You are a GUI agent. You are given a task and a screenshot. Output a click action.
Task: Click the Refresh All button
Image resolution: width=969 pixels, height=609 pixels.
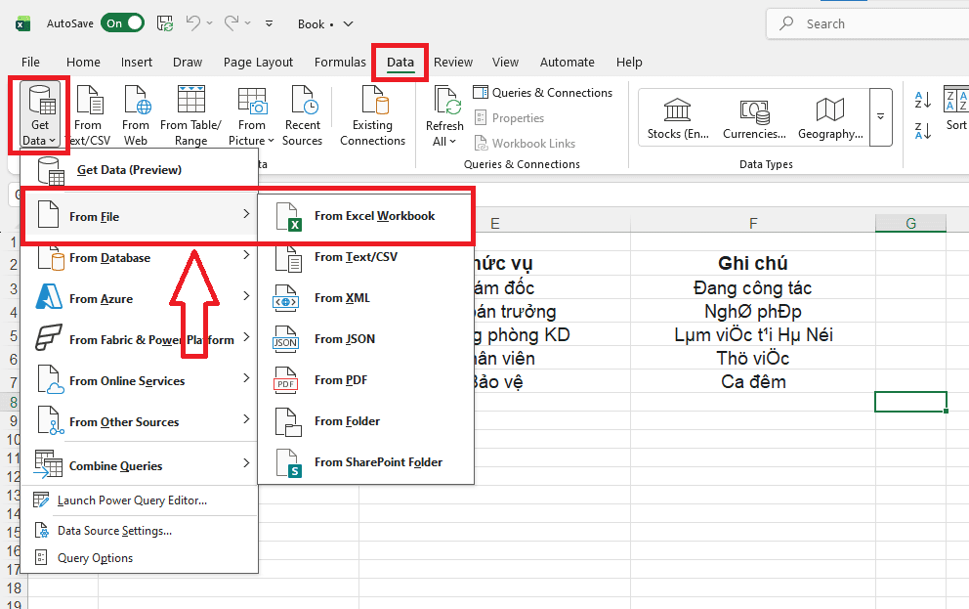pyautogui.click(x=444, y=115)
